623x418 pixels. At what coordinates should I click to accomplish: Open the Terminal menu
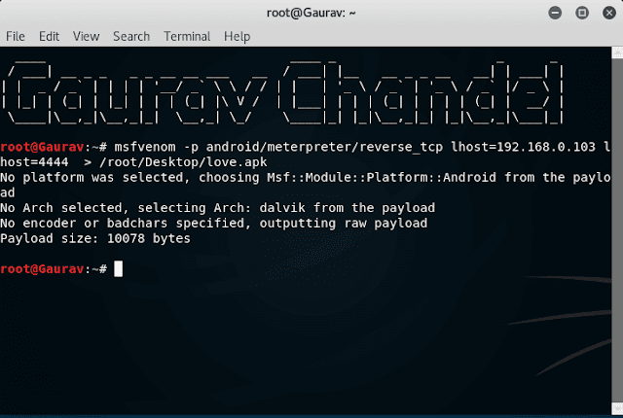[187, 37]
